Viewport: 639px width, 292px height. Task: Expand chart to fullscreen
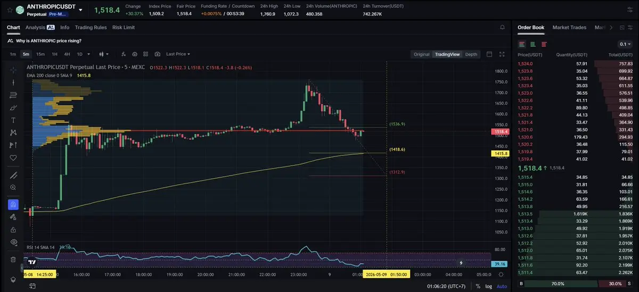pyautogui.click(x=502, y=54)
